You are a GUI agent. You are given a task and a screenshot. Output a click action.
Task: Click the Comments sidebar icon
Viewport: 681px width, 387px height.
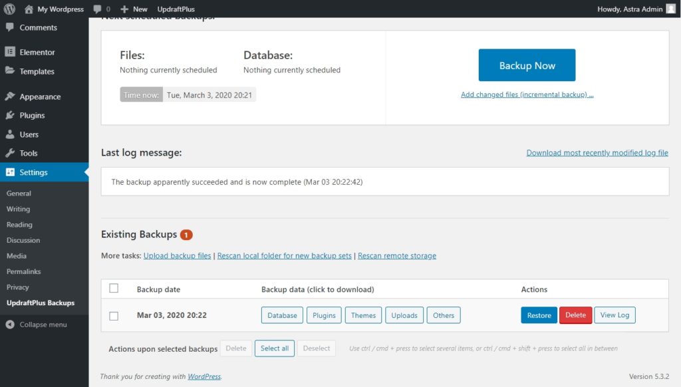pos(10,27)
